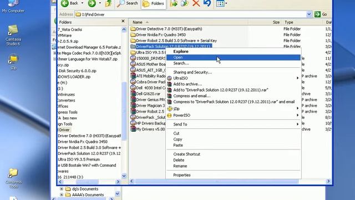
Task: Expand the PowerISO submenu
Action: 233,115
